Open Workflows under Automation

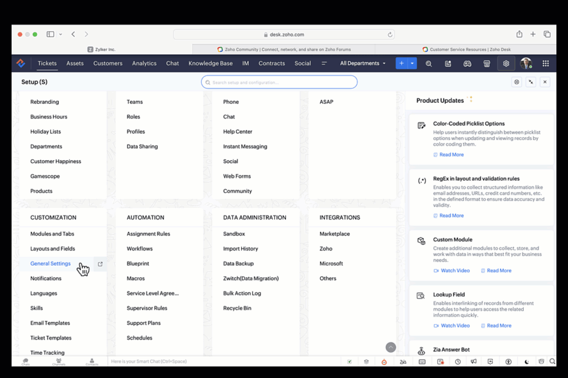point(139,249)
